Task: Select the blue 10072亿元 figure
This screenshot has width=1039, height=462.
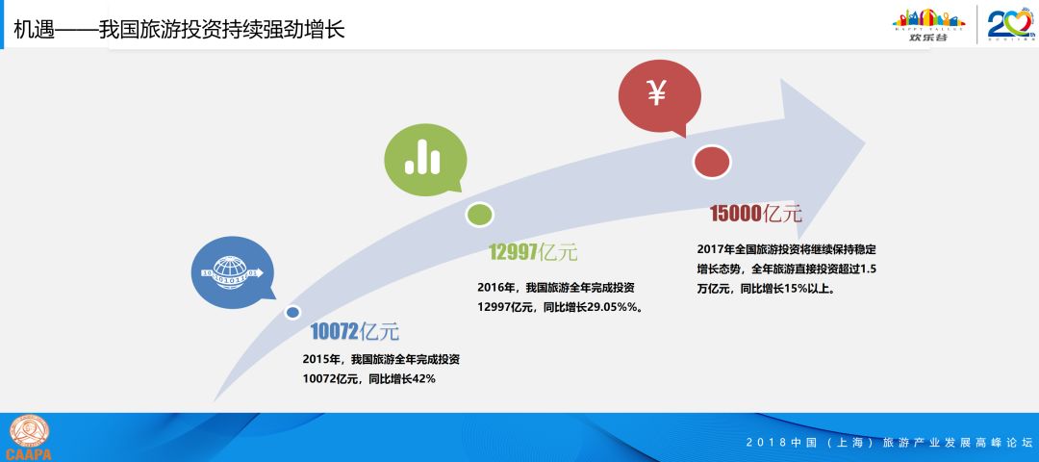Action: (x=354, y=331)
